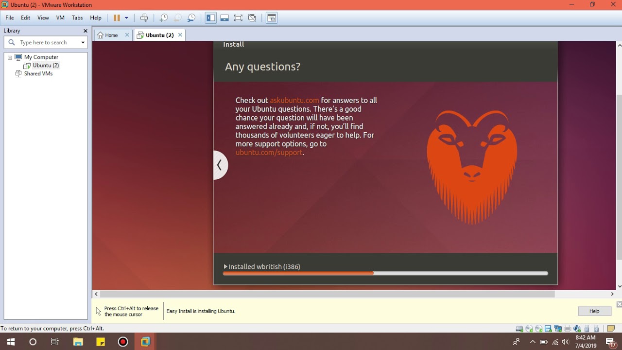Click the floppy drive status icon
Image resolution: width=622 pixels, height=350 pixels.
click(x=548, y=329)
